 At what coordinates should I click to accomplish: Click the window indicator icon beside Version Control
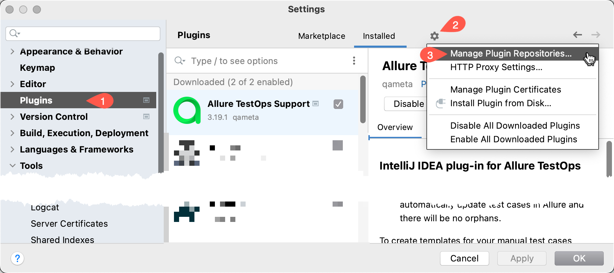pyautogui.click(x=147, y=117)
